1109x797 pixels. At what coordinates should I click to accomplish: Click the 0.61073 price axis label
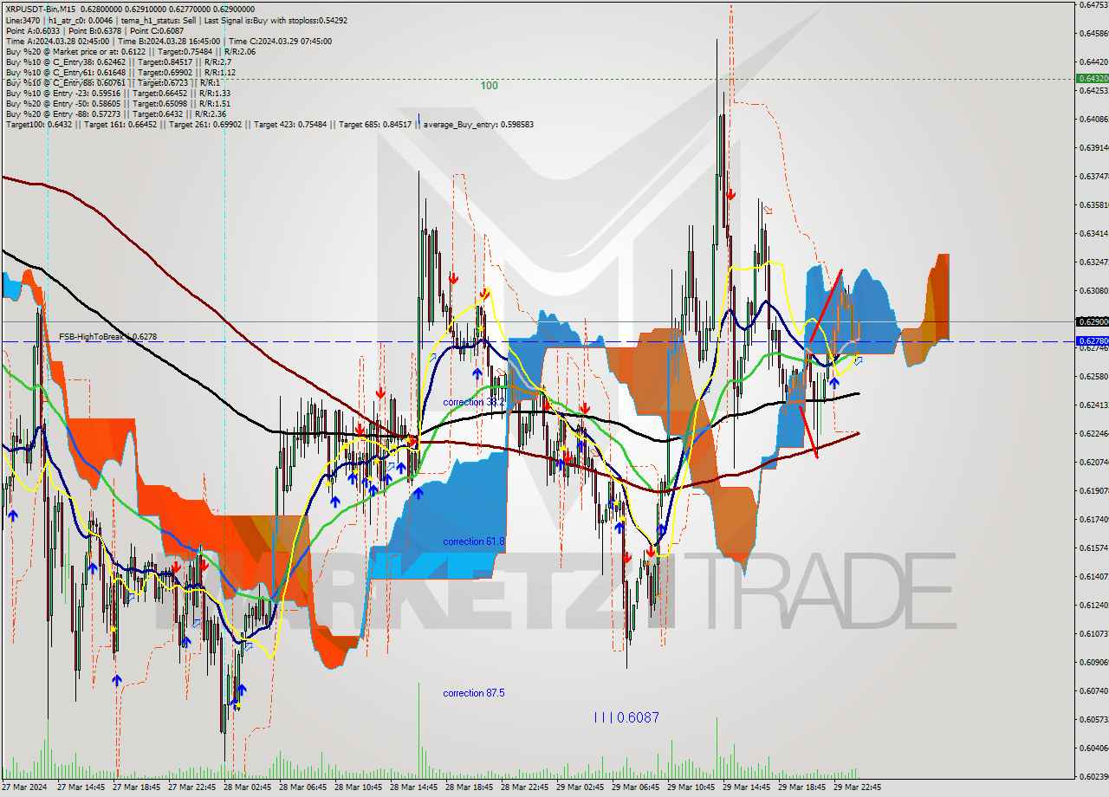click(x=1093, y=634)
